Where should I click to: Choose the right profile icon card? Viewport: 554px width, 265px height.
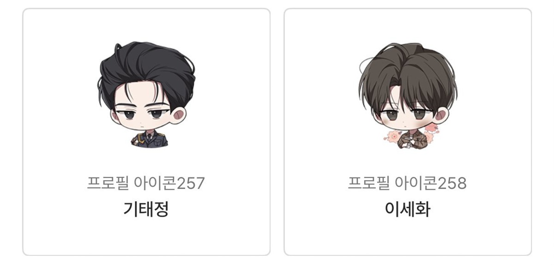coord(408,132)
